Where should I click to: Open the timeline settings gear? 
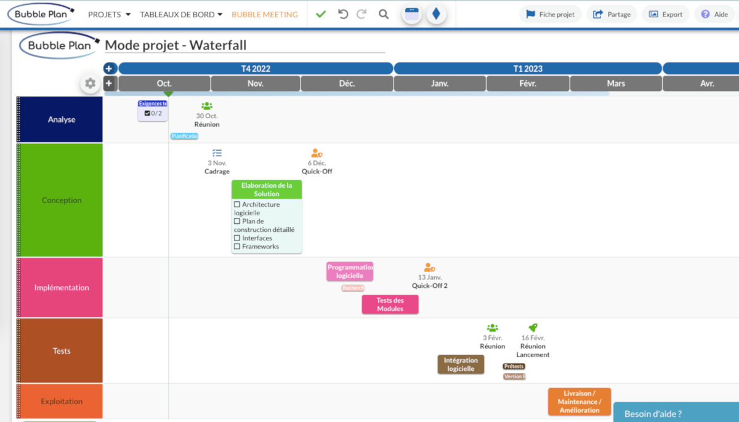point(91,84)
